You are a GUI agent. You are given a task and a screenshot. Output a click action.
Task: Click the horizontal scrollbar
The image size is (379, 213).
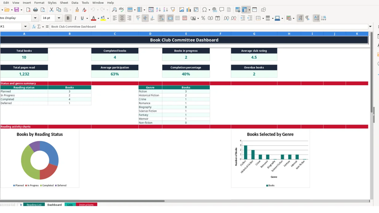coord(82,201)
